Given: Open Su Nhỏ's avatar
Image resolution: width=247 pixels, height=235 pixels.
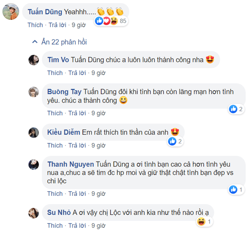Looking at the screenshot, I should point(33,213).
